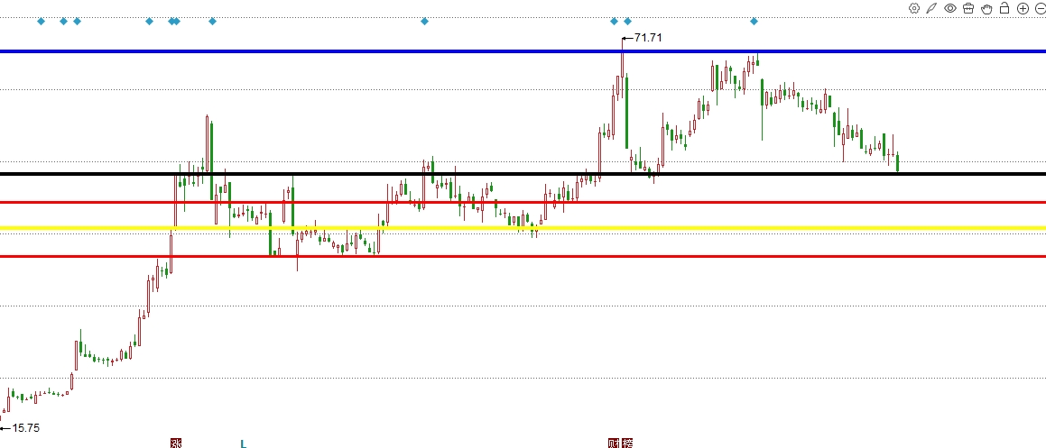1046x448 pixels.
Task: Zoom in with the plus circle icon
Action: tap(1023, 8)
